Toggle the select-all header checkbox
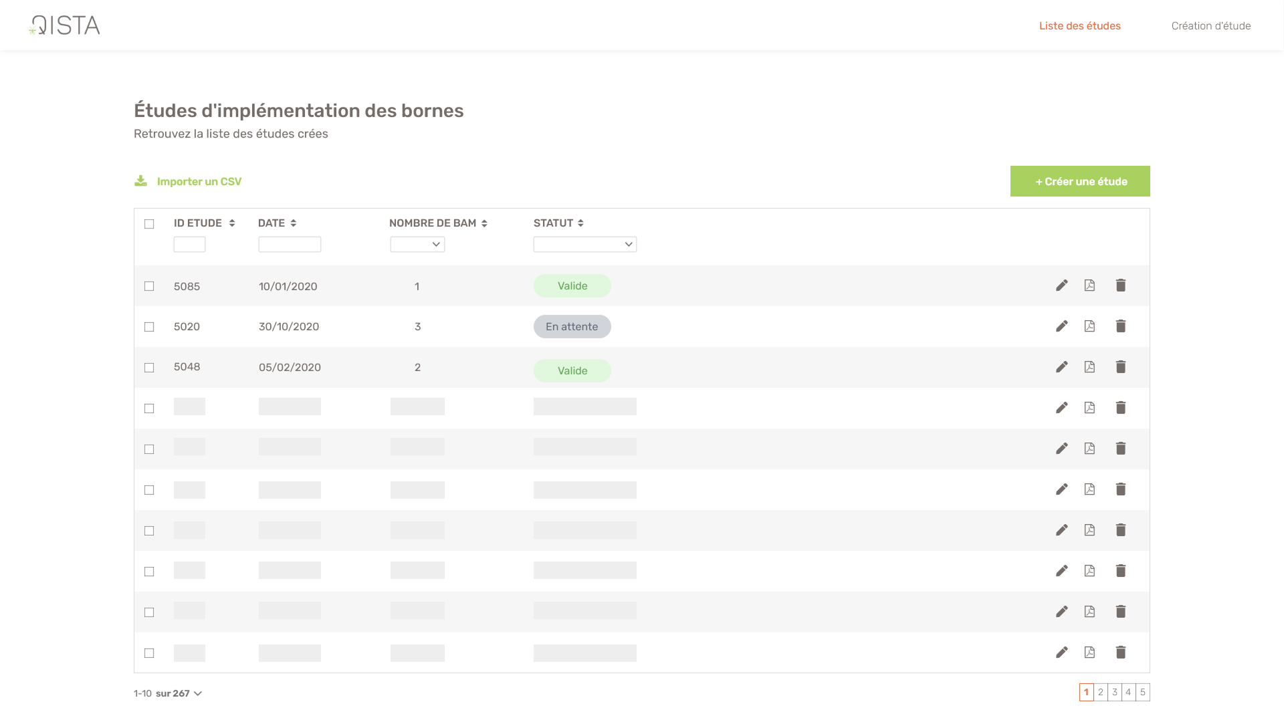This screenshot has height=722, width=1284. (149, 224)
